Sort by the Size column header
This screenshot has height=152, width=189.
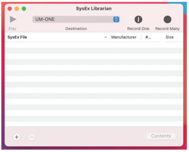click(170, 37)
